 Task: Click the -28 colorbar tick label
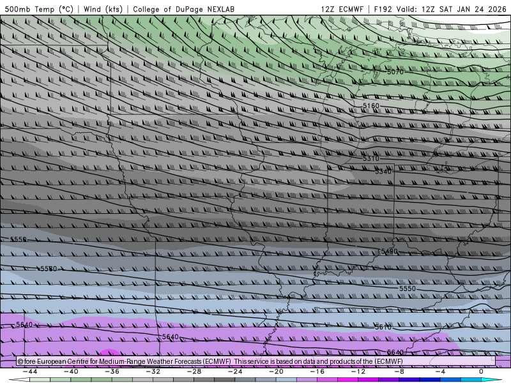pyautogui.click(x=194, y=372)
